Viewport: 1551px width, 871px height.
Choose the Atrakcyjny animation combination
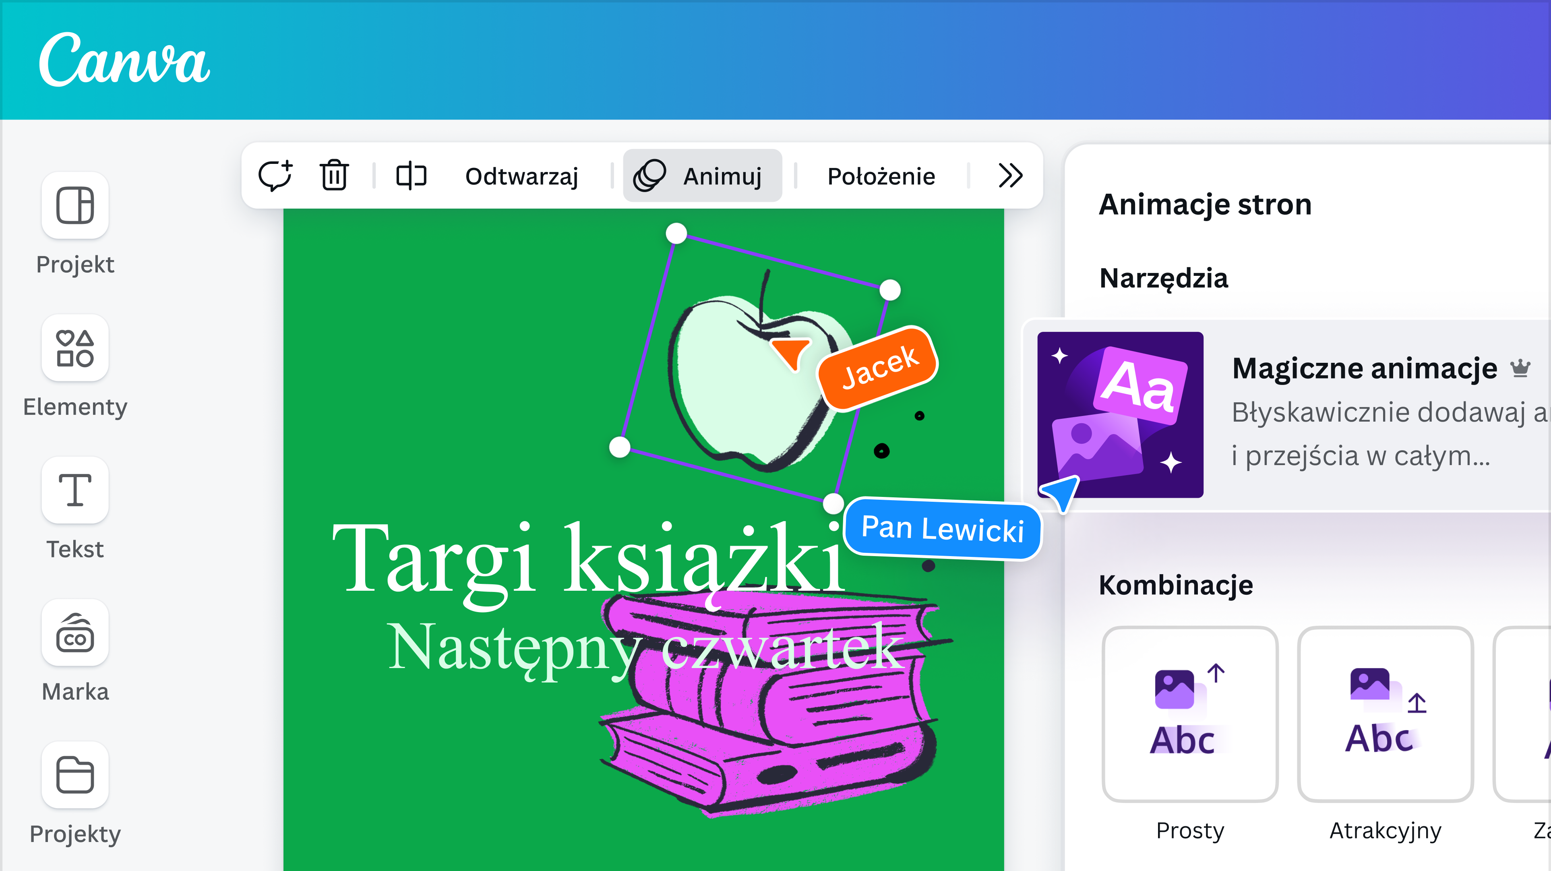pyautogui.click(x=1385, y=714)
